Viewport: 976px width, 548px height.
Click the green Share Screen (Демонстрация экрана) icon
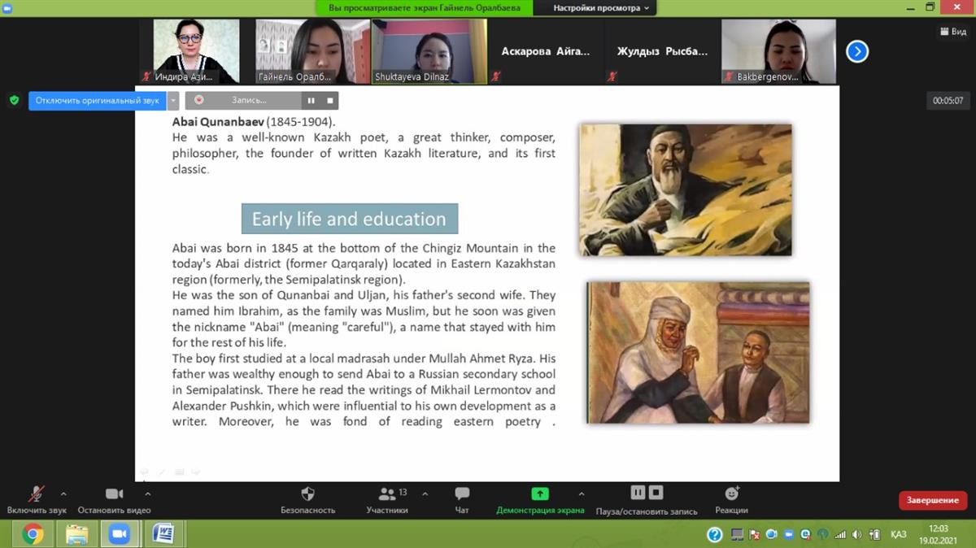tap(540, 494)
